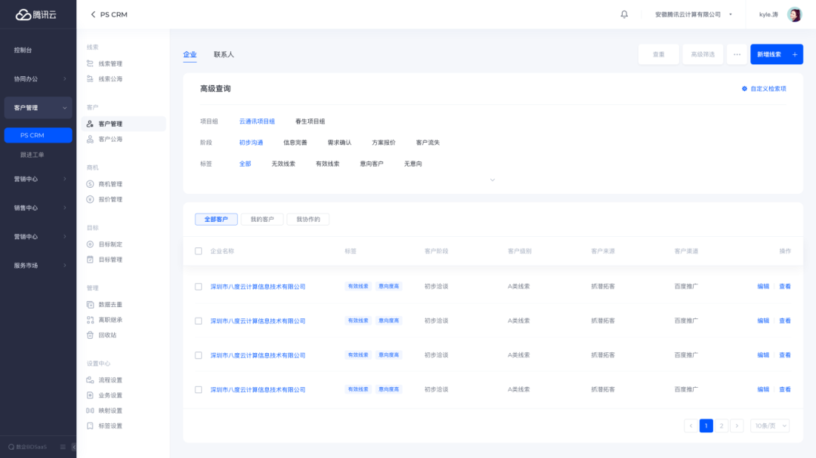Open the kyle.涛 user avatar
The image size is (816, 458).
(794, 14)
